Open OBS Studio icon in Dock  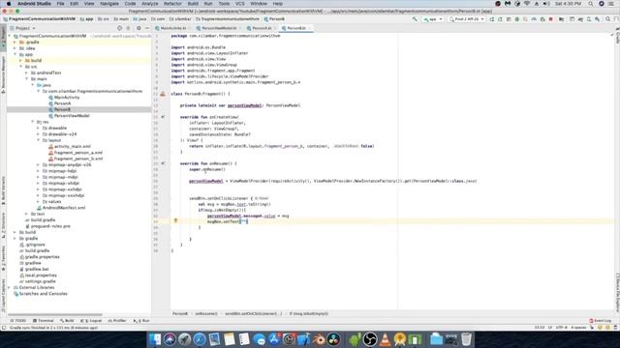370,339
